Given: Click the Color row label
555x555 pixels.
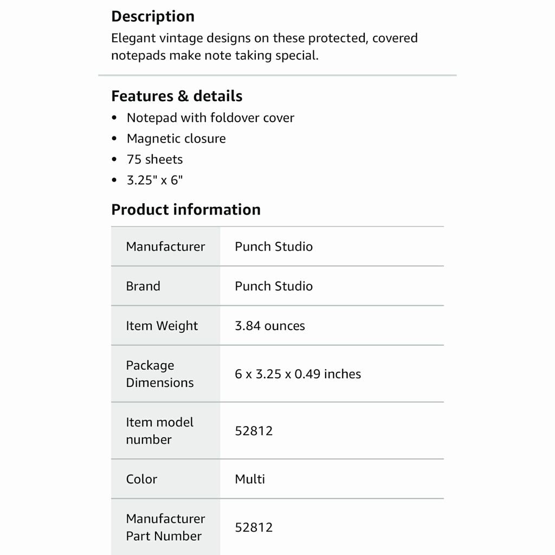Looking at the screenshot, I should tap(141, 479).
